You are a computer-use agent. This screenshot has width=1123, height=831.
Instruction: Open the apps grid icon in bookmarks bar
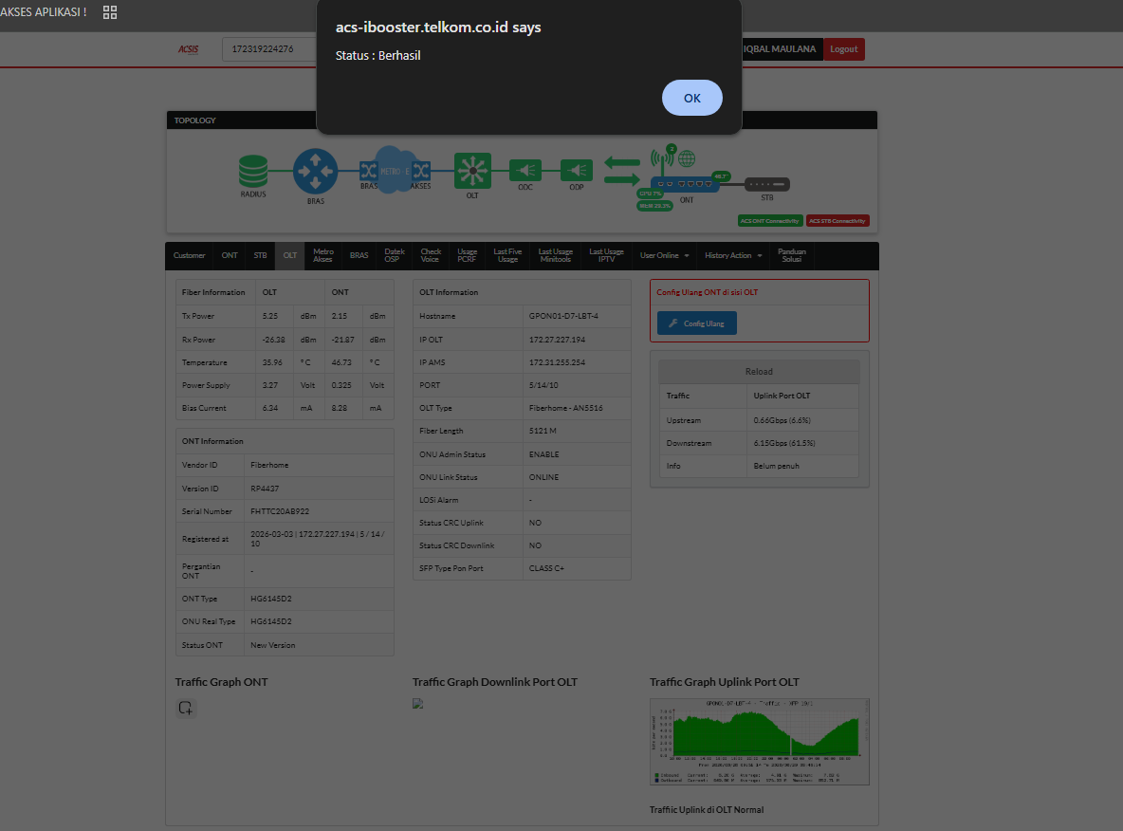pos(110,12)
